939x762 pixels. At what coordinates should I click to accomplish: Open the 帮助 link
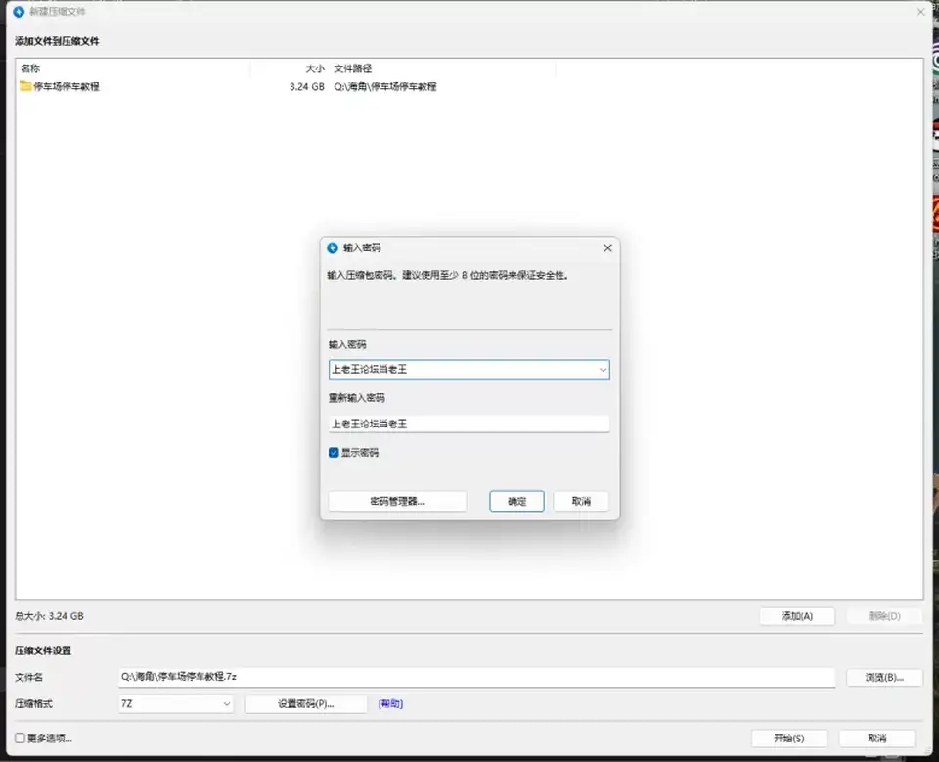[x=390, y=704]
